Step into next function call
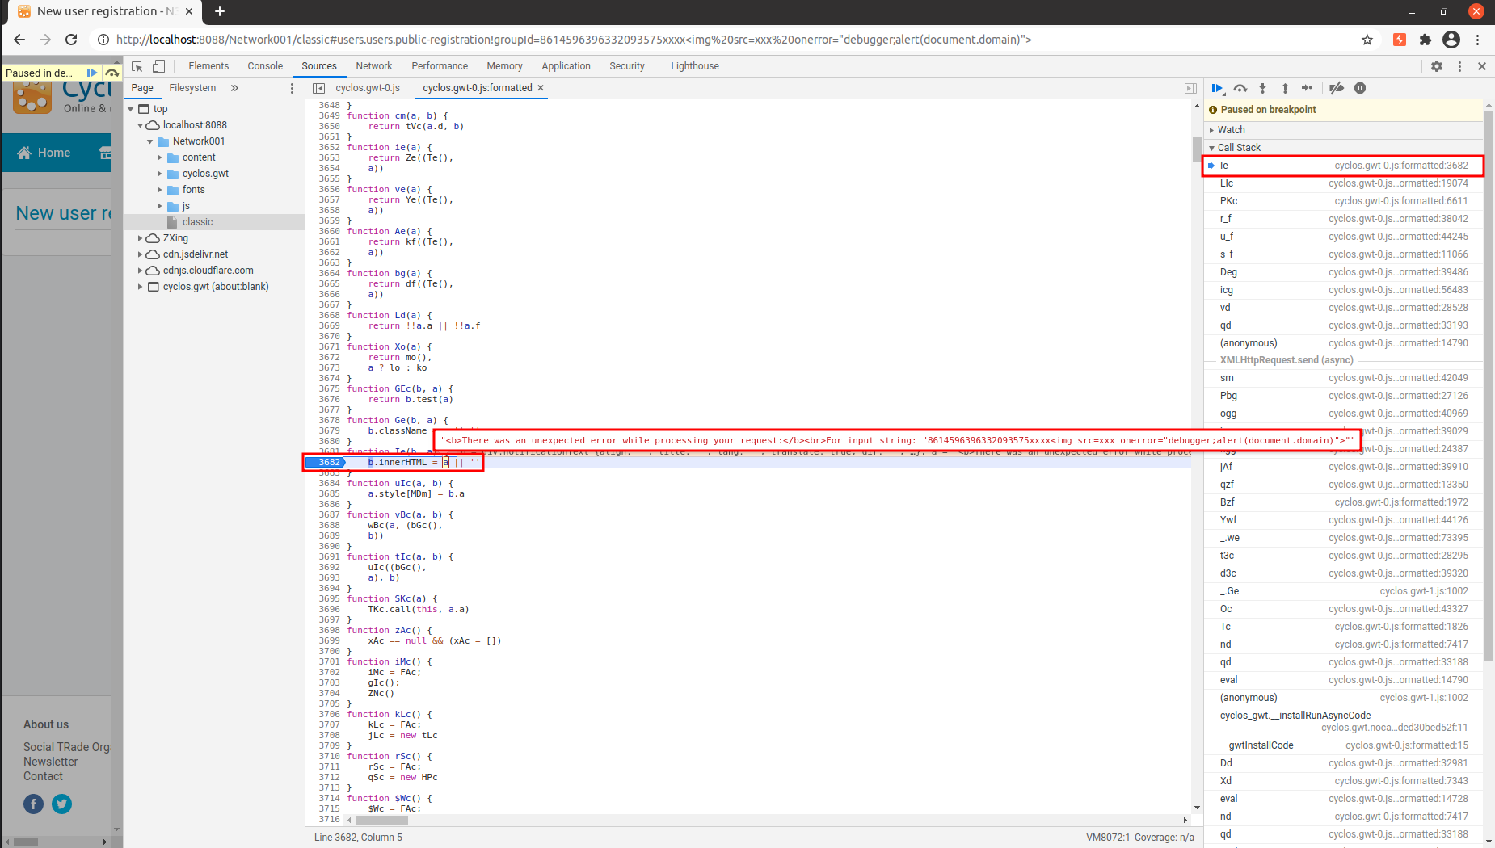 (1262, 88)
